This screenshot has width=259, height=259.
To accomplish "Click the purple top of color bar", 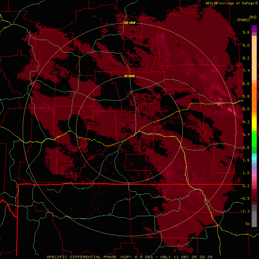I will click(254, 29).
